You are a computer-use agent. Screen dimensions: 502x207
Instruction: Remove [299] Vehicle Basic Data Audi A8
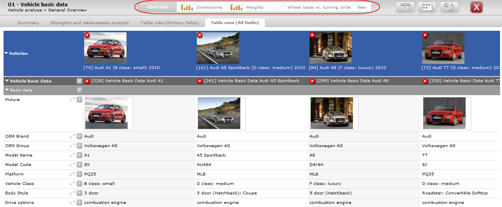(x=312, y=81)
